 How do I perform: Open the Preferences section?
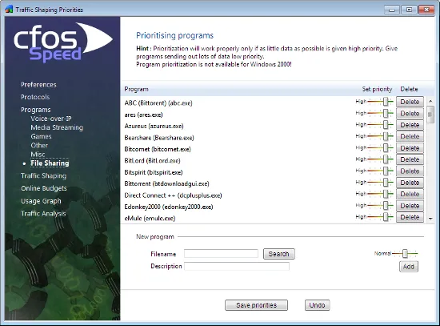pos(38,85)
